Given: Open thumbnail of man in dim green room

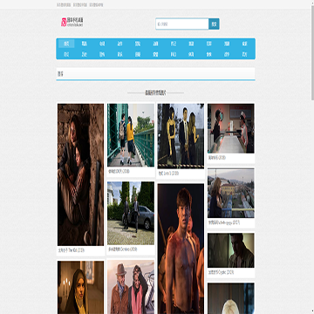Looking at the screenshot, I should pos(231,250).
